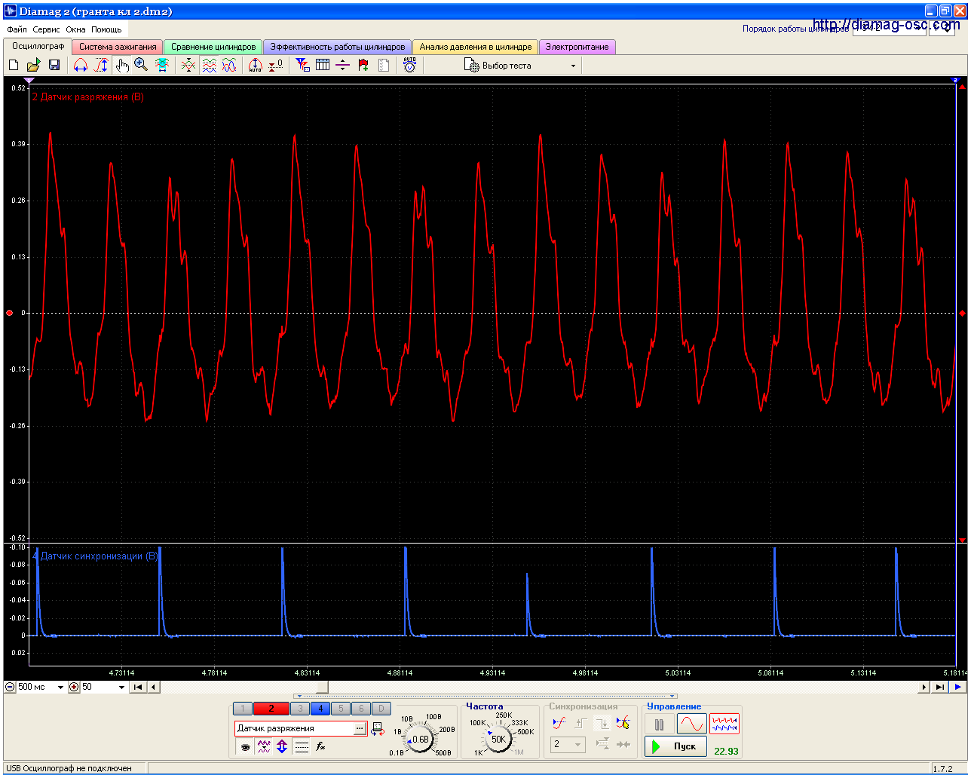Save the oscillogram with the floppy disk icon
The image size is (971, 778).
click(54, 66)
